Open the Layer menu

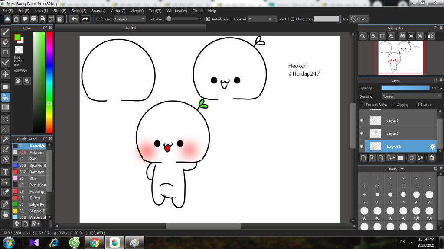pyautogui.click(x=41, y=10)
